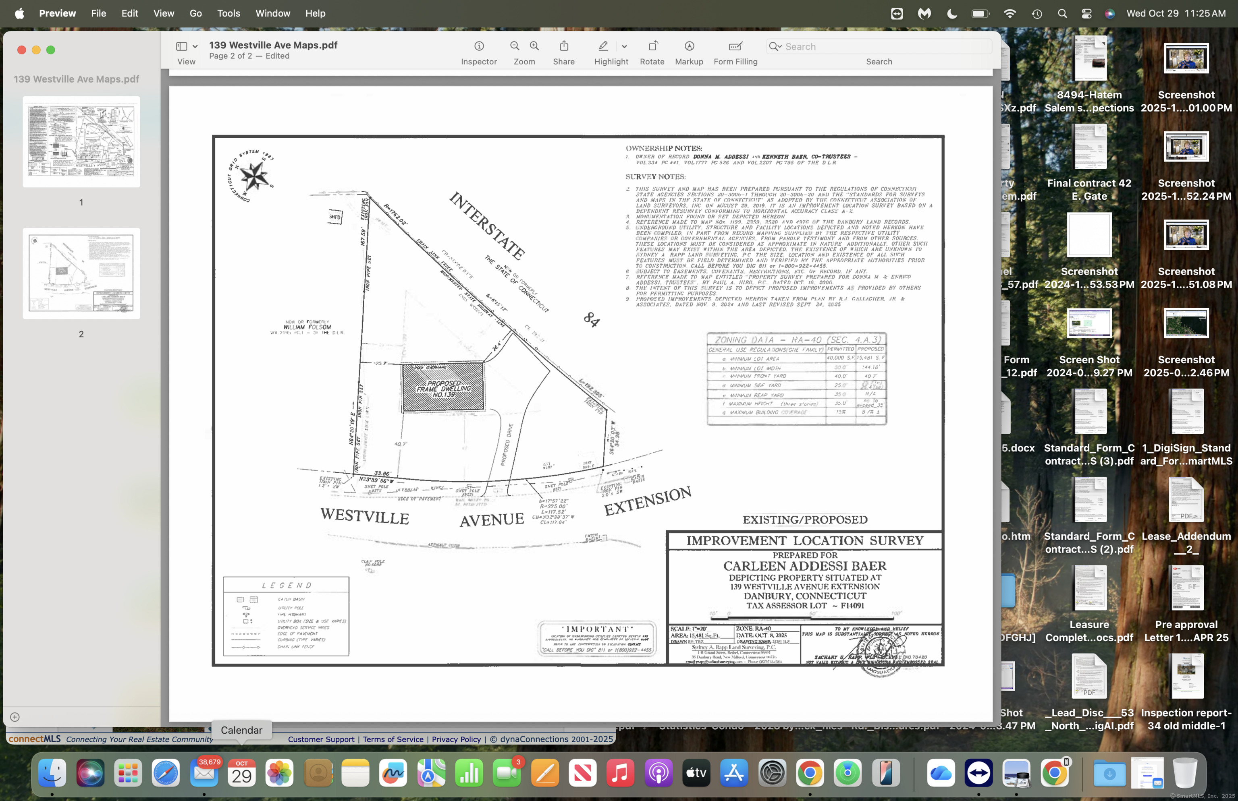Launch Maps from the Dock
The width and height of the screenshot is (1238, 801).
coord(431,773)
